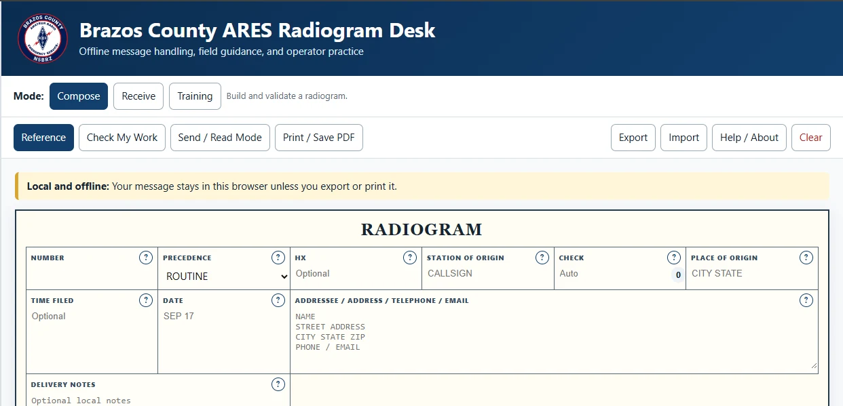Open help for Place of Origin

click(x=806, y=258)
